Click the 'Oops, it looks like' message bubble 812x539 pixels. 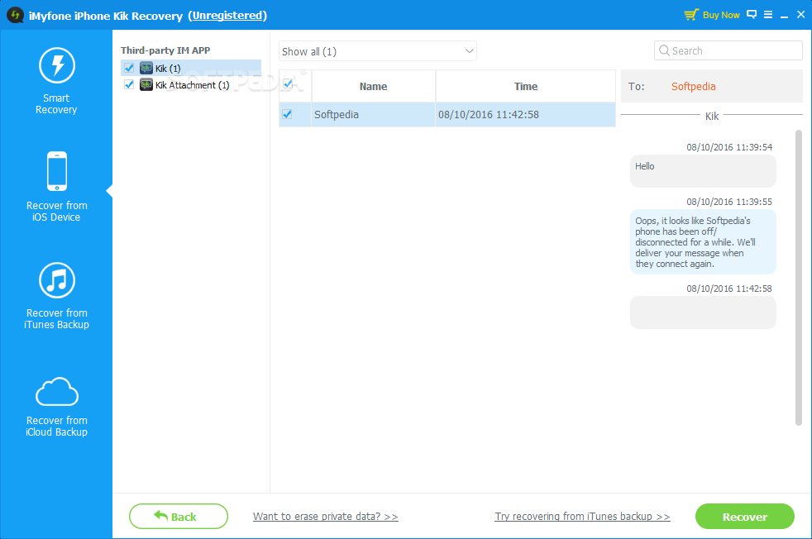(703, 241)
